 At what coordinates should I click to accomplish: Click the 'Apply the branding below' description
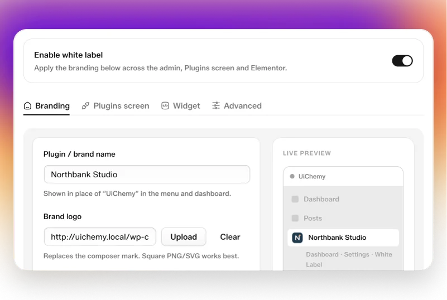tap(161, 68)
